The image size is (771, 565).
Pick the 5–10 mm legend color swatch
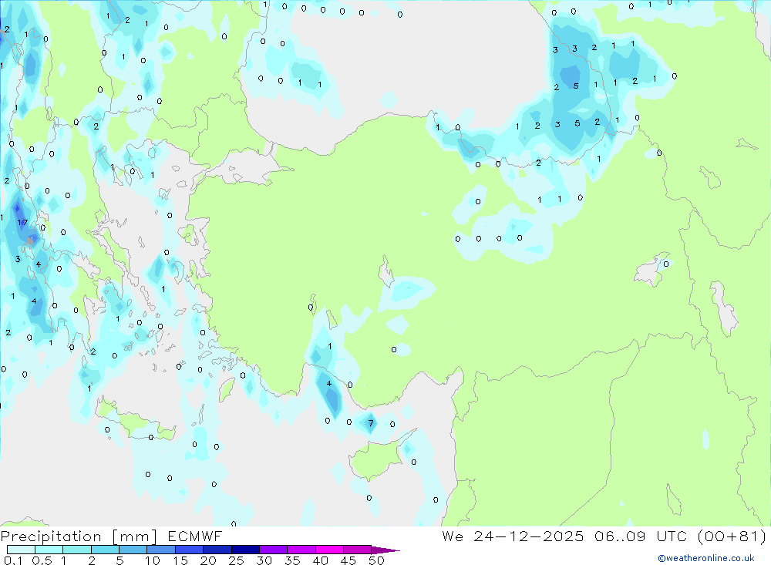[133, 550]
